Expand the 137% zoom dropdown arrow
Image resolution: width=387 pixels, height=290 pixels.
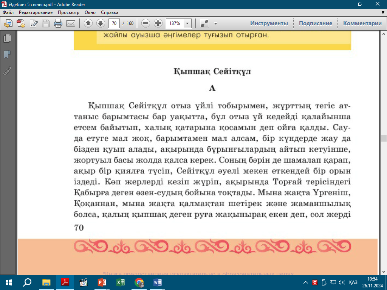click(x=187, y=23)
